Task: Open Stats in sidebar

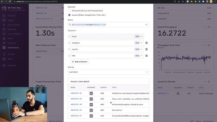Action: (10, 59)
